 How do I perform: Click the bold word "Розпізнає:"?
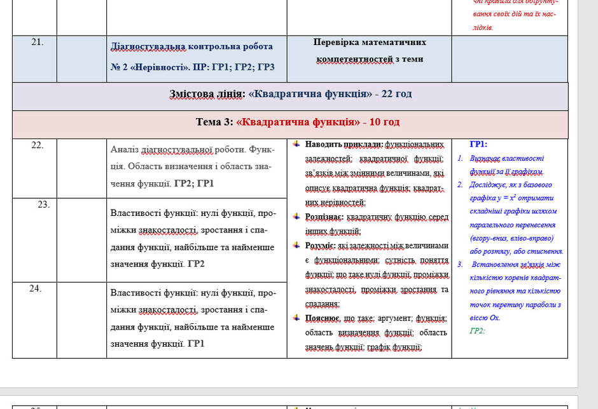click(x=324, y=217)
